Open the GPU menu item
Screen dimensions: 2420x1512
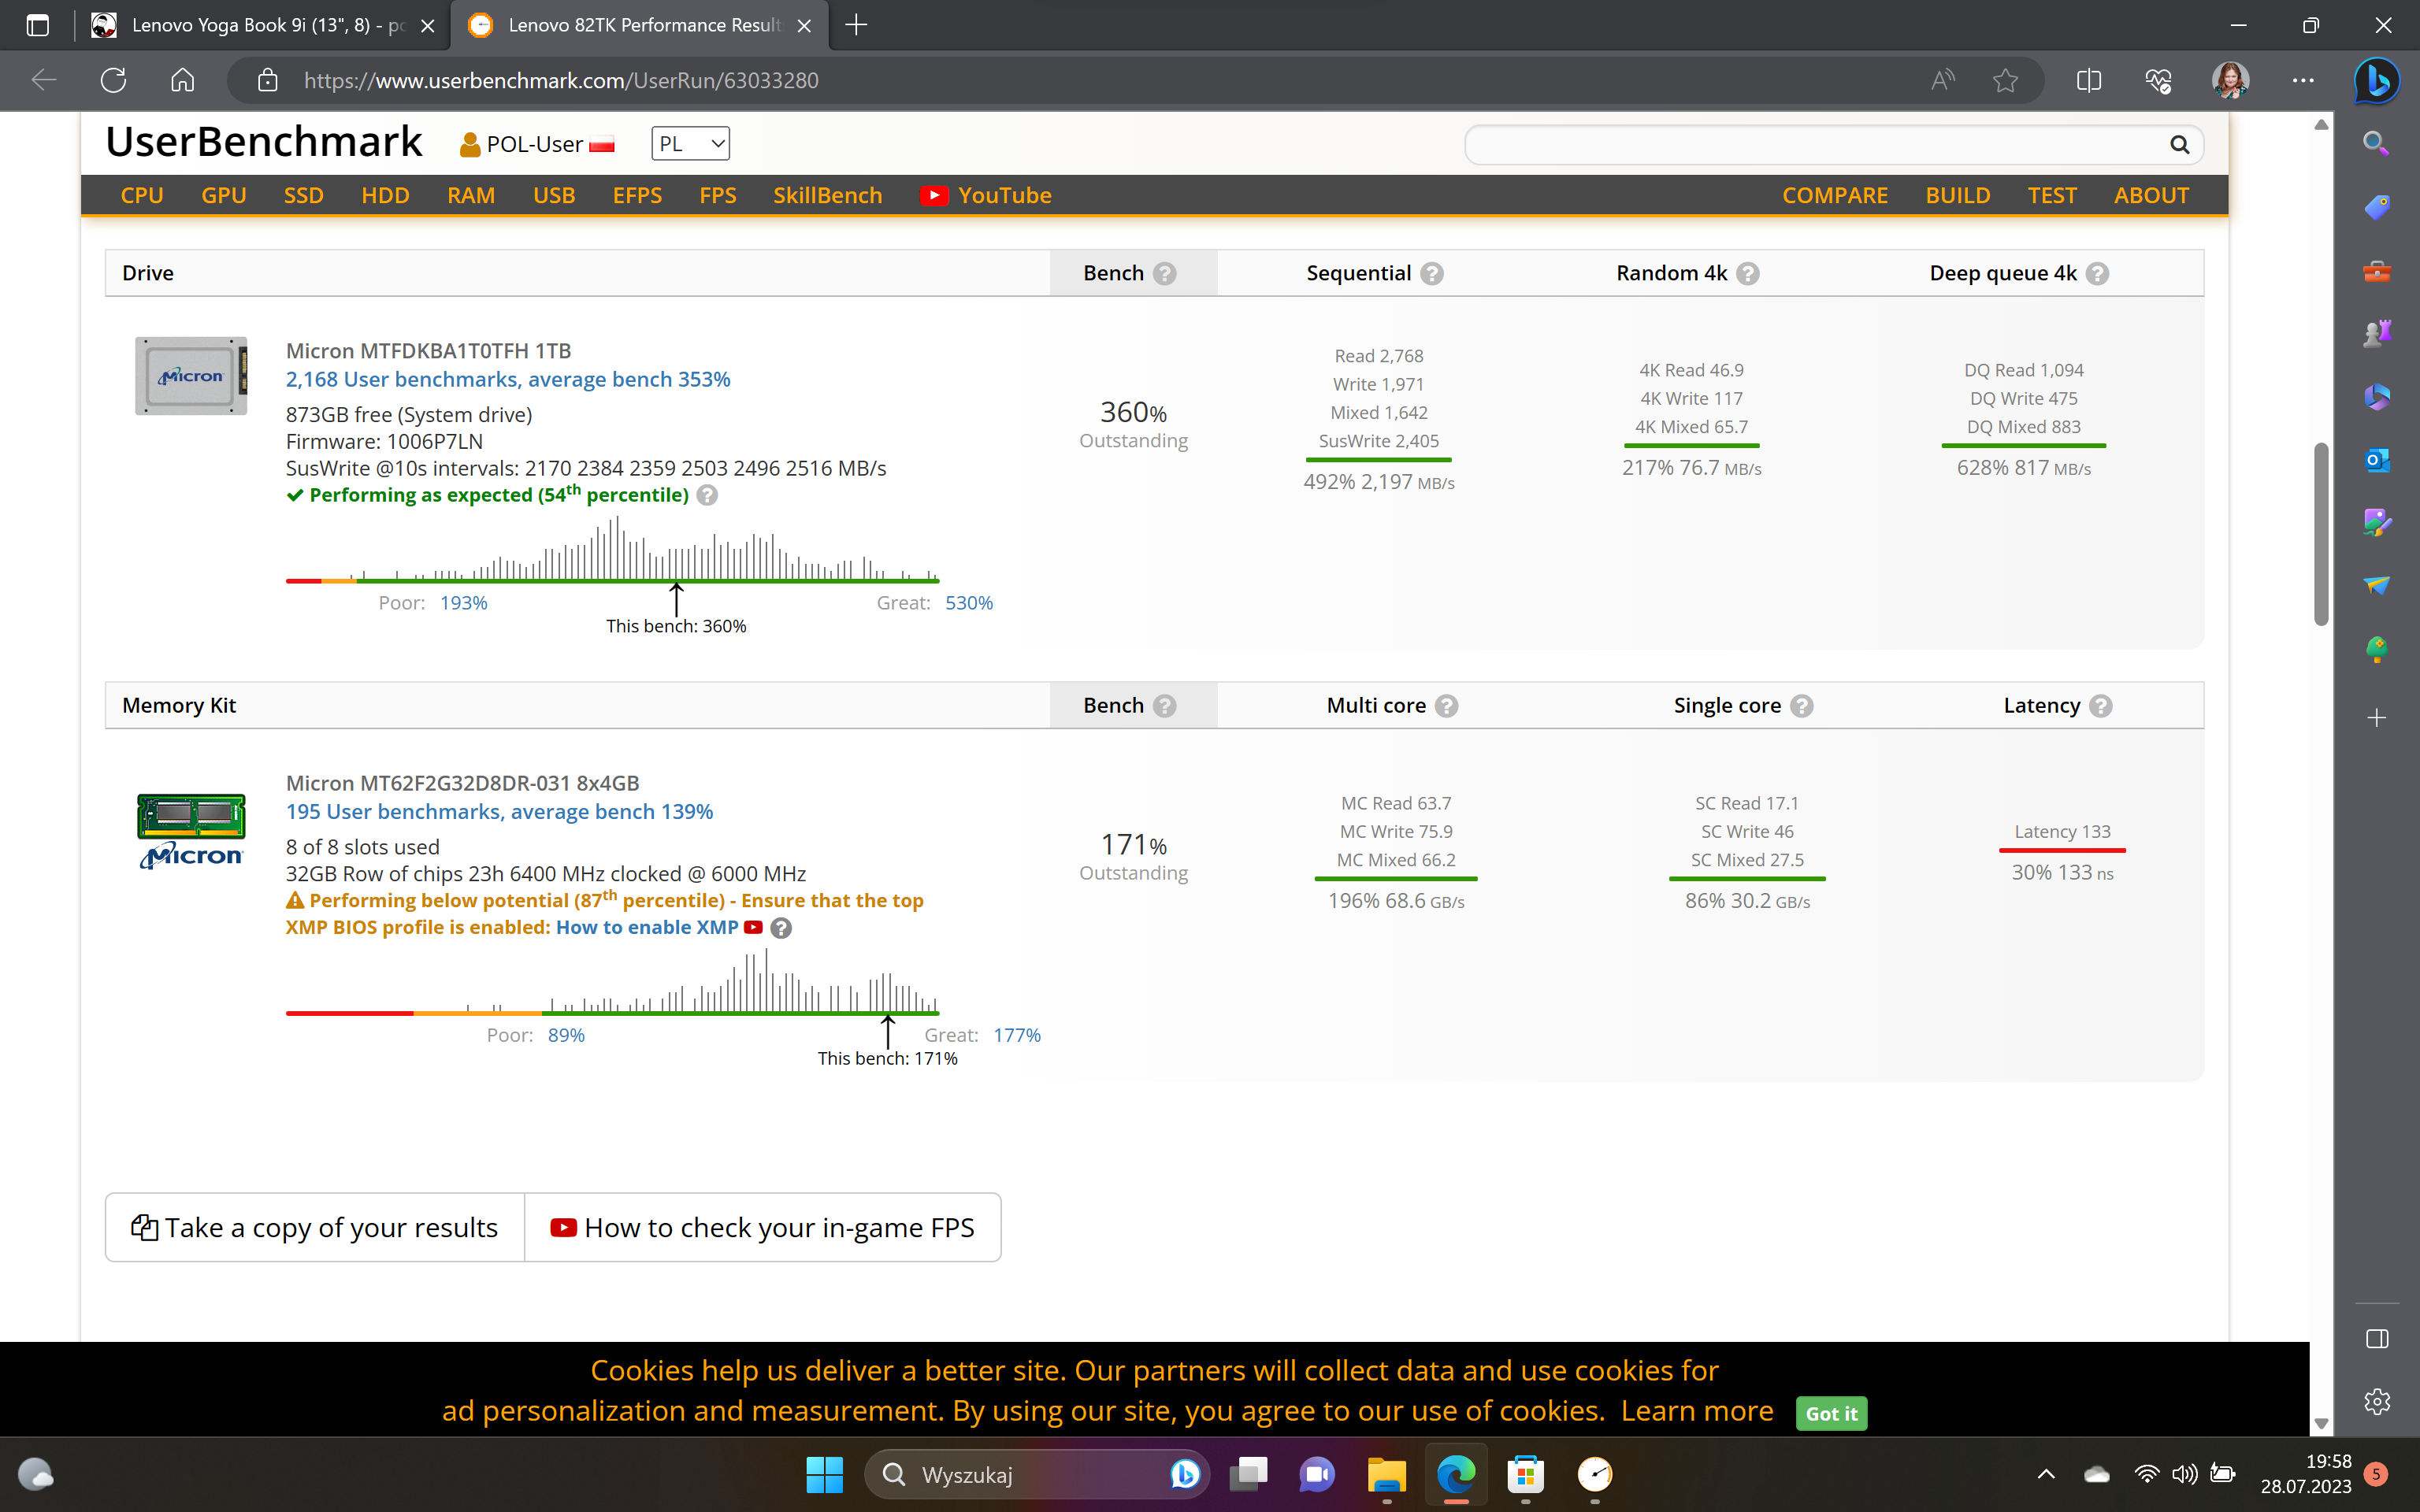point(223,195)
